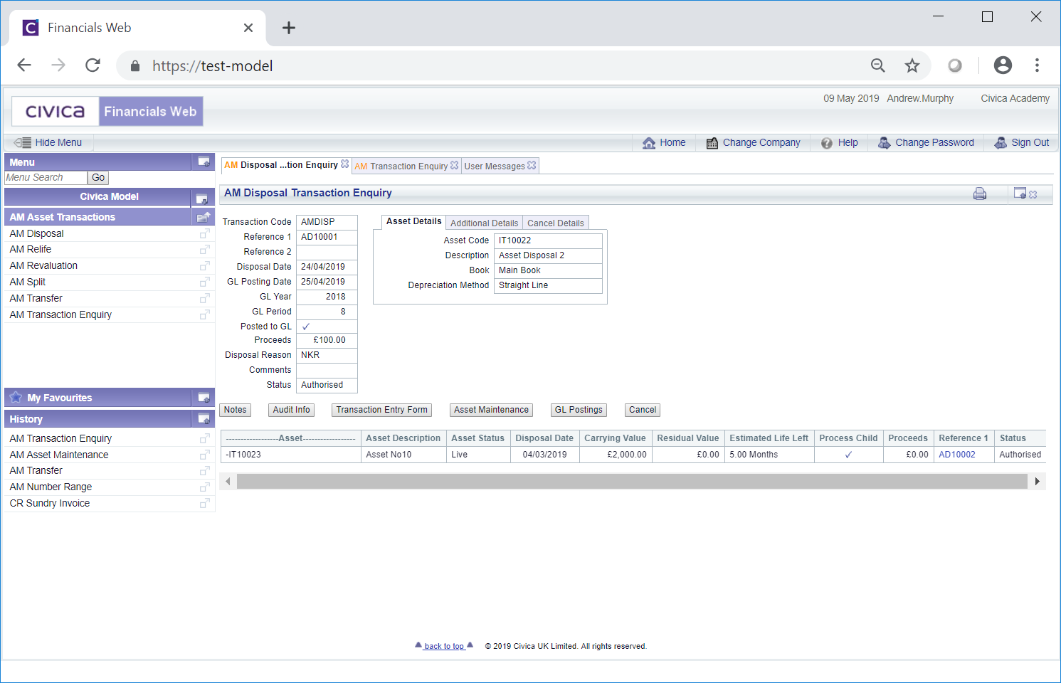
Task: Open the Additional Details tab
Action: pos(485,223)
